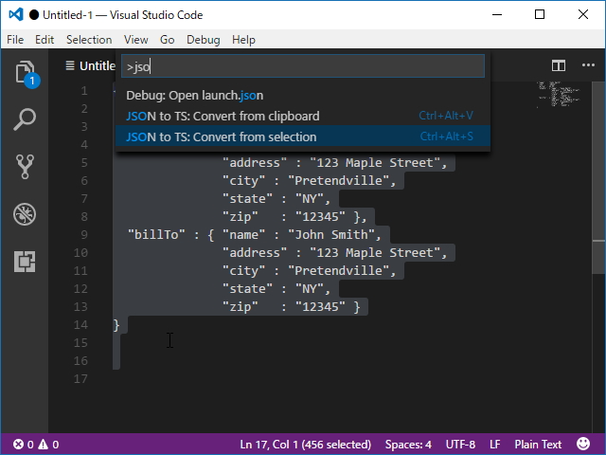Image resolution: width=606 pixels, height=455 pixels.
Task: Open the Extensions sidebar icon
Action: [25, 262]
